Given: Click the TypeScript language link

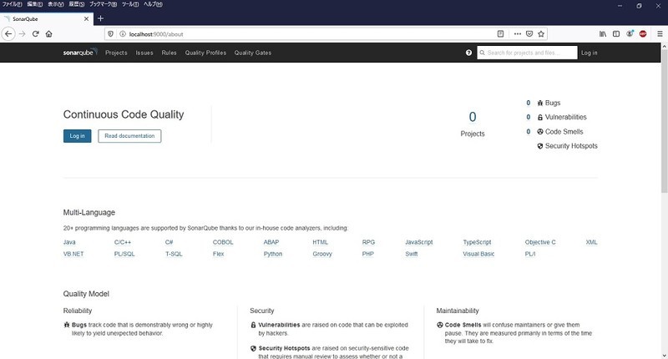Looking at the screenshot, I should (x=477, y=242).
